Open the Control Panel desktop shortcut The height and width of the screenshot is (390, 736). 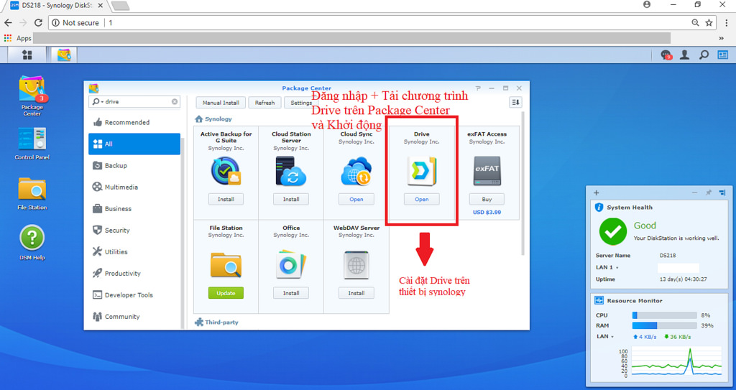(32, 144)
